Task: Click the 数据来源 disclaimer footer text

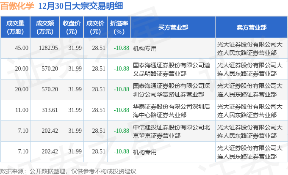Action: click(x=68, y=171)
